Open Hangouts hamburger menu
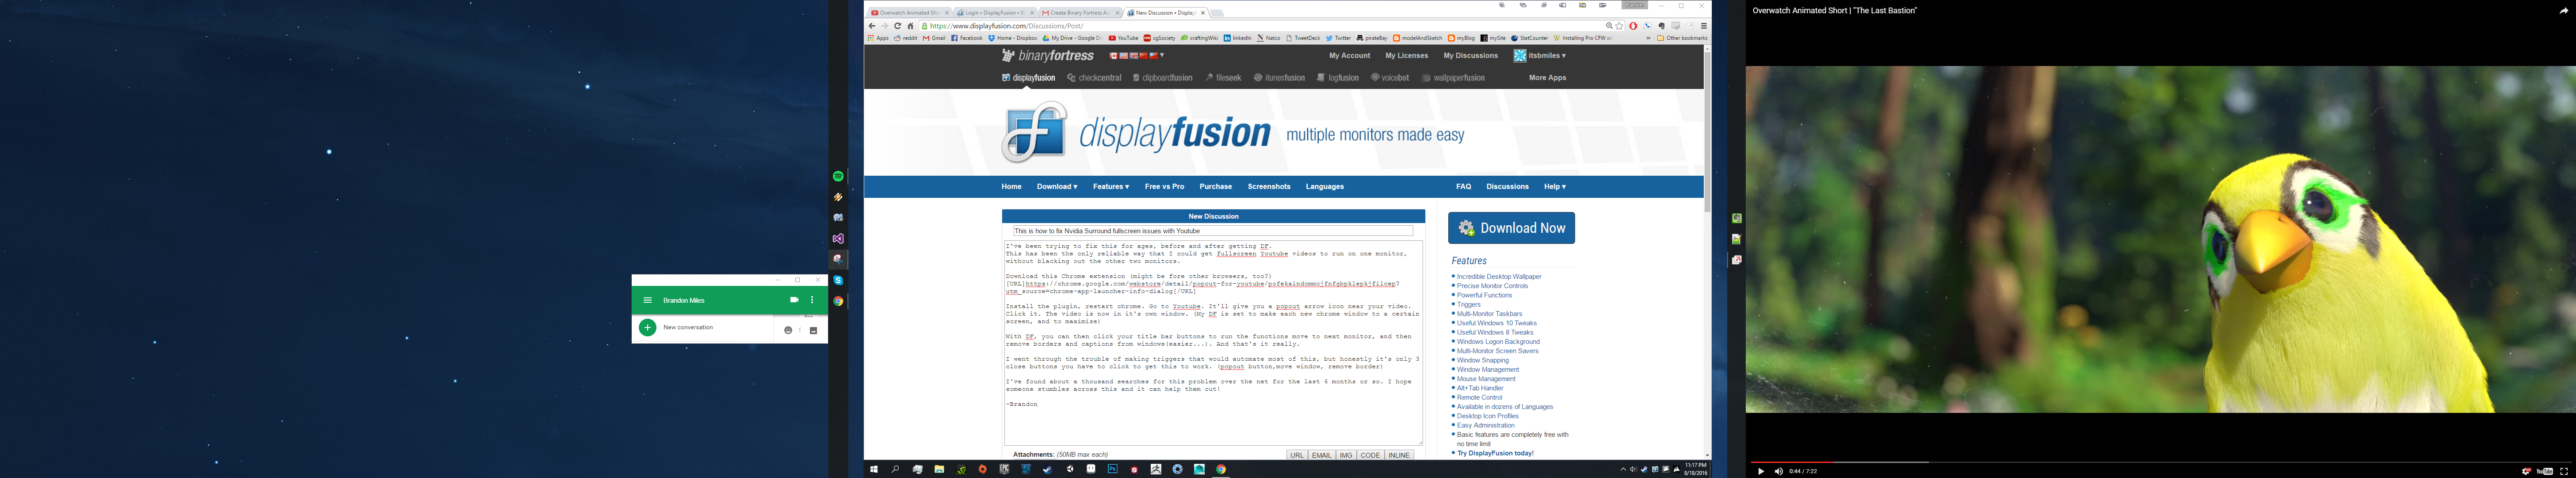The image size is (2576, 478). tap(647, 300)
